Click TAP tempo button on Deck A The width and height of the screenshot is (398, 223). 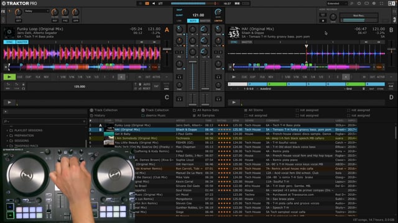point(156,86)
